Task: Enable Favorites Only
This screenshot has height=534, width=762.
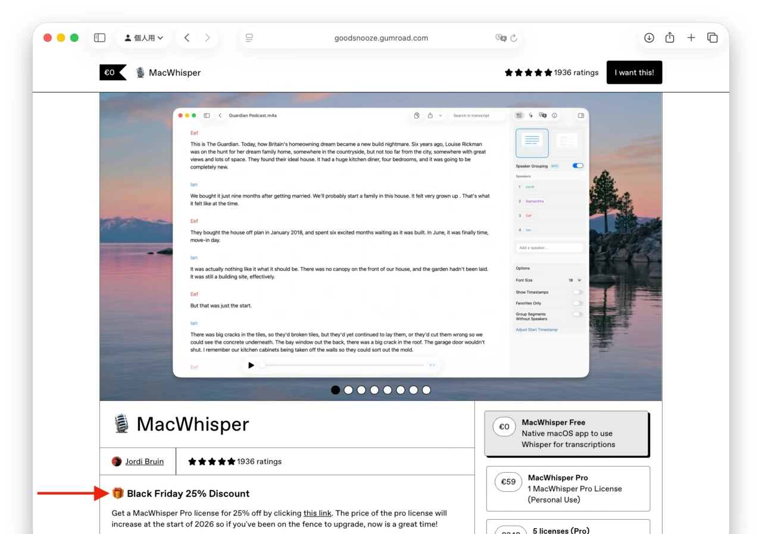Action: (x=577, y=303)
